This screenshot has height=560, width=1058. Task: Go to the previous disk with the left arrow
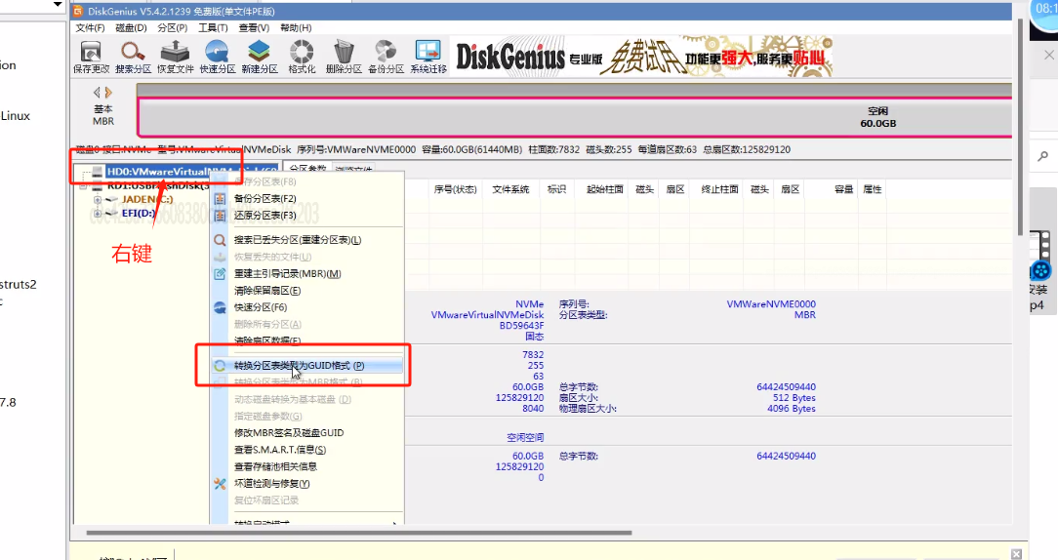pos(97,93)
